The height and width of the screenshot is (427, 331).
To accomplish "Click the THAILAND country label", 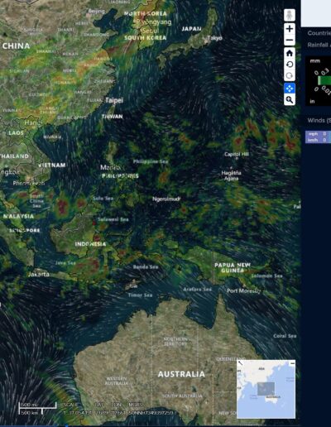I will (x=14, y=156).
